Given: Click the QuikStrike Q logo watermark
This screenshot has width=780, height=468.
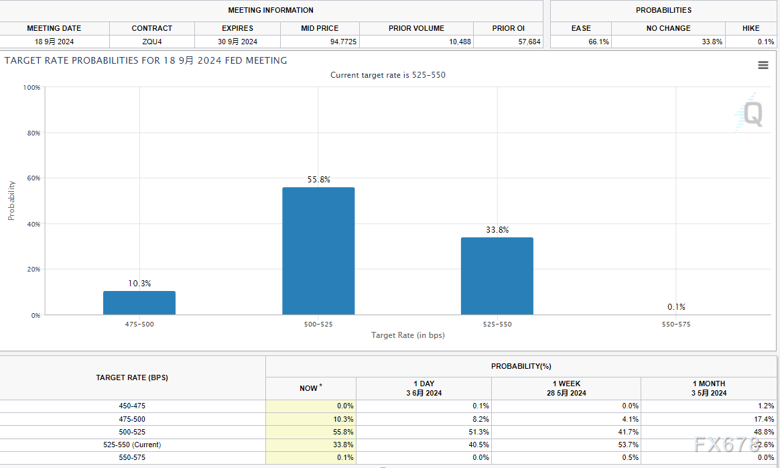Looking at the screenshot, I should pos(751,114).
